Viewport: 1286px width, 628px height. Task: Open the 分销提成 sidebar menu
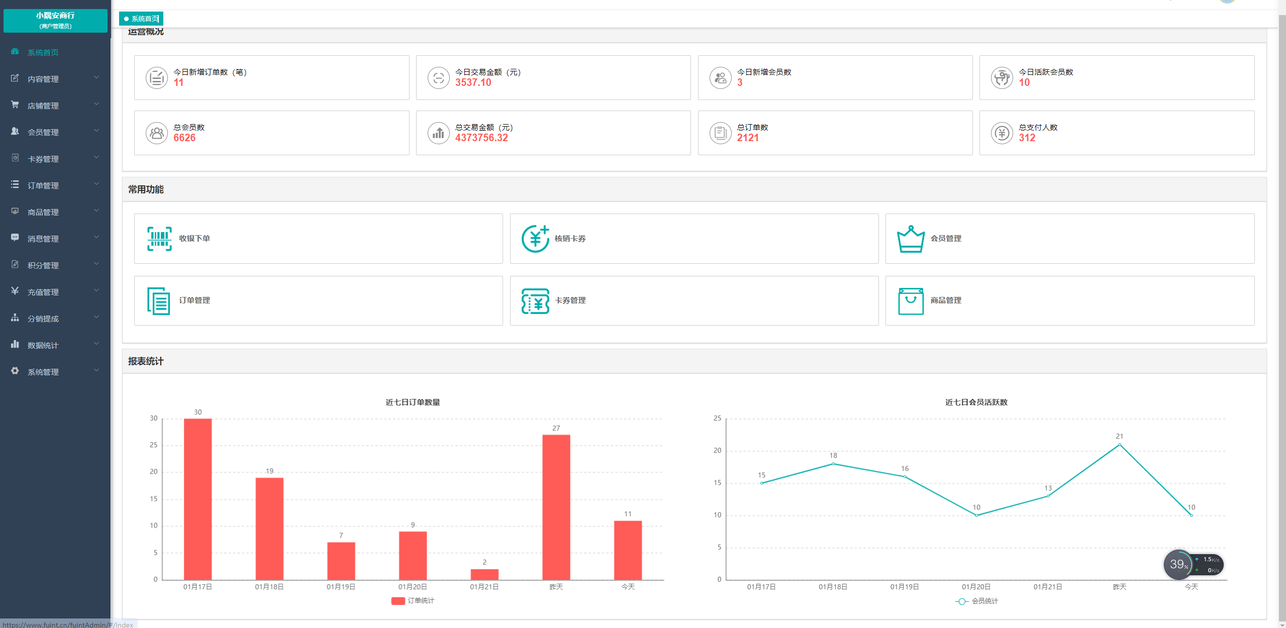55,319
